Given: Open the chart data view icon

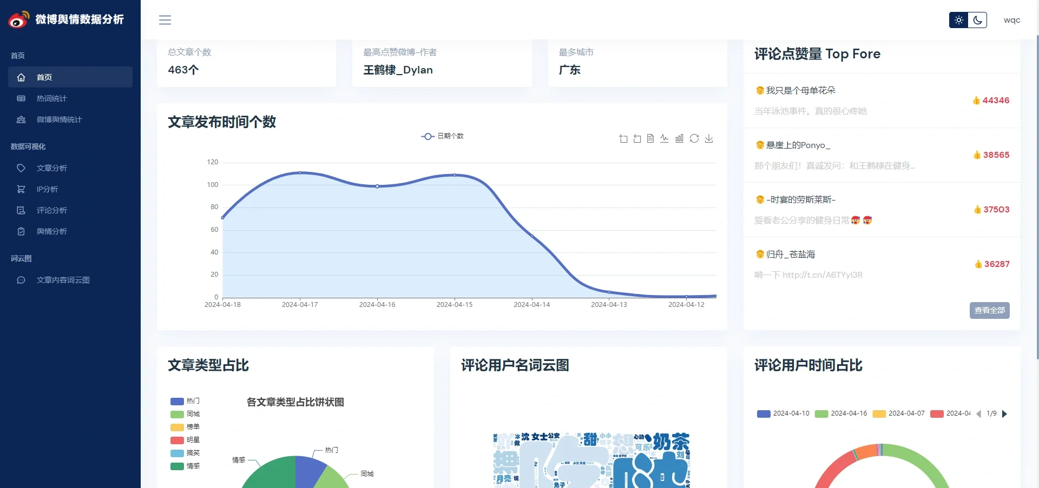Looking at the screenshot, I should coord(650,139).
